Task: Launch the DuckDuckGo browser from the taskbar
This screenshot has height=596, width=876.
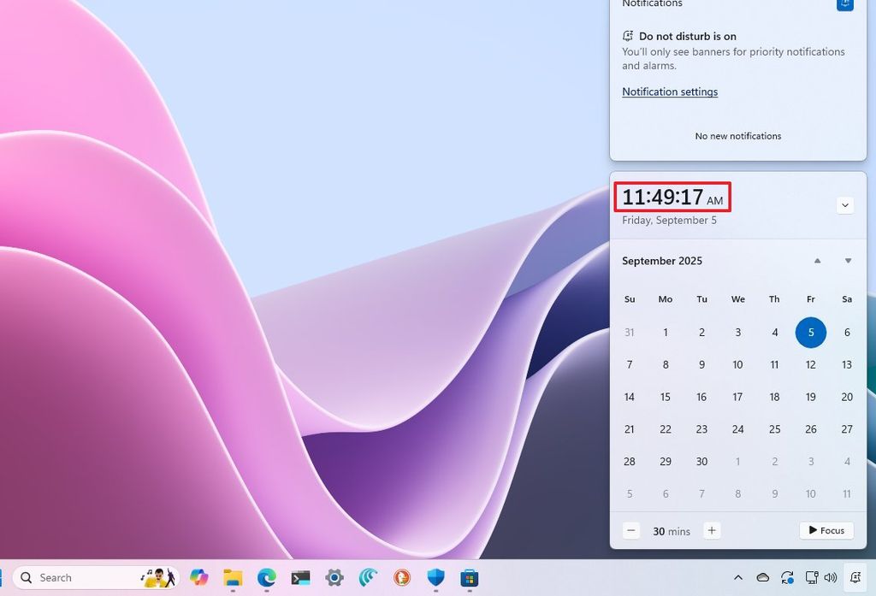Action: (401, 577)
